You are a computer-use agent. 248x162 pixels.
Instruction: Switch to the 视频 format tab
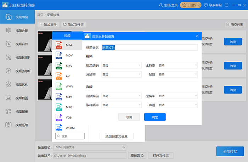point(67,36)
